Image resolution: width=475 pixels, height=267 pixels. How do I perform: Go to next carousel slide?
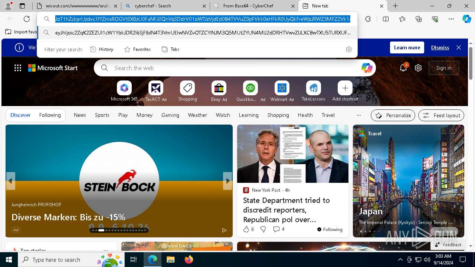tap(227, 181)
